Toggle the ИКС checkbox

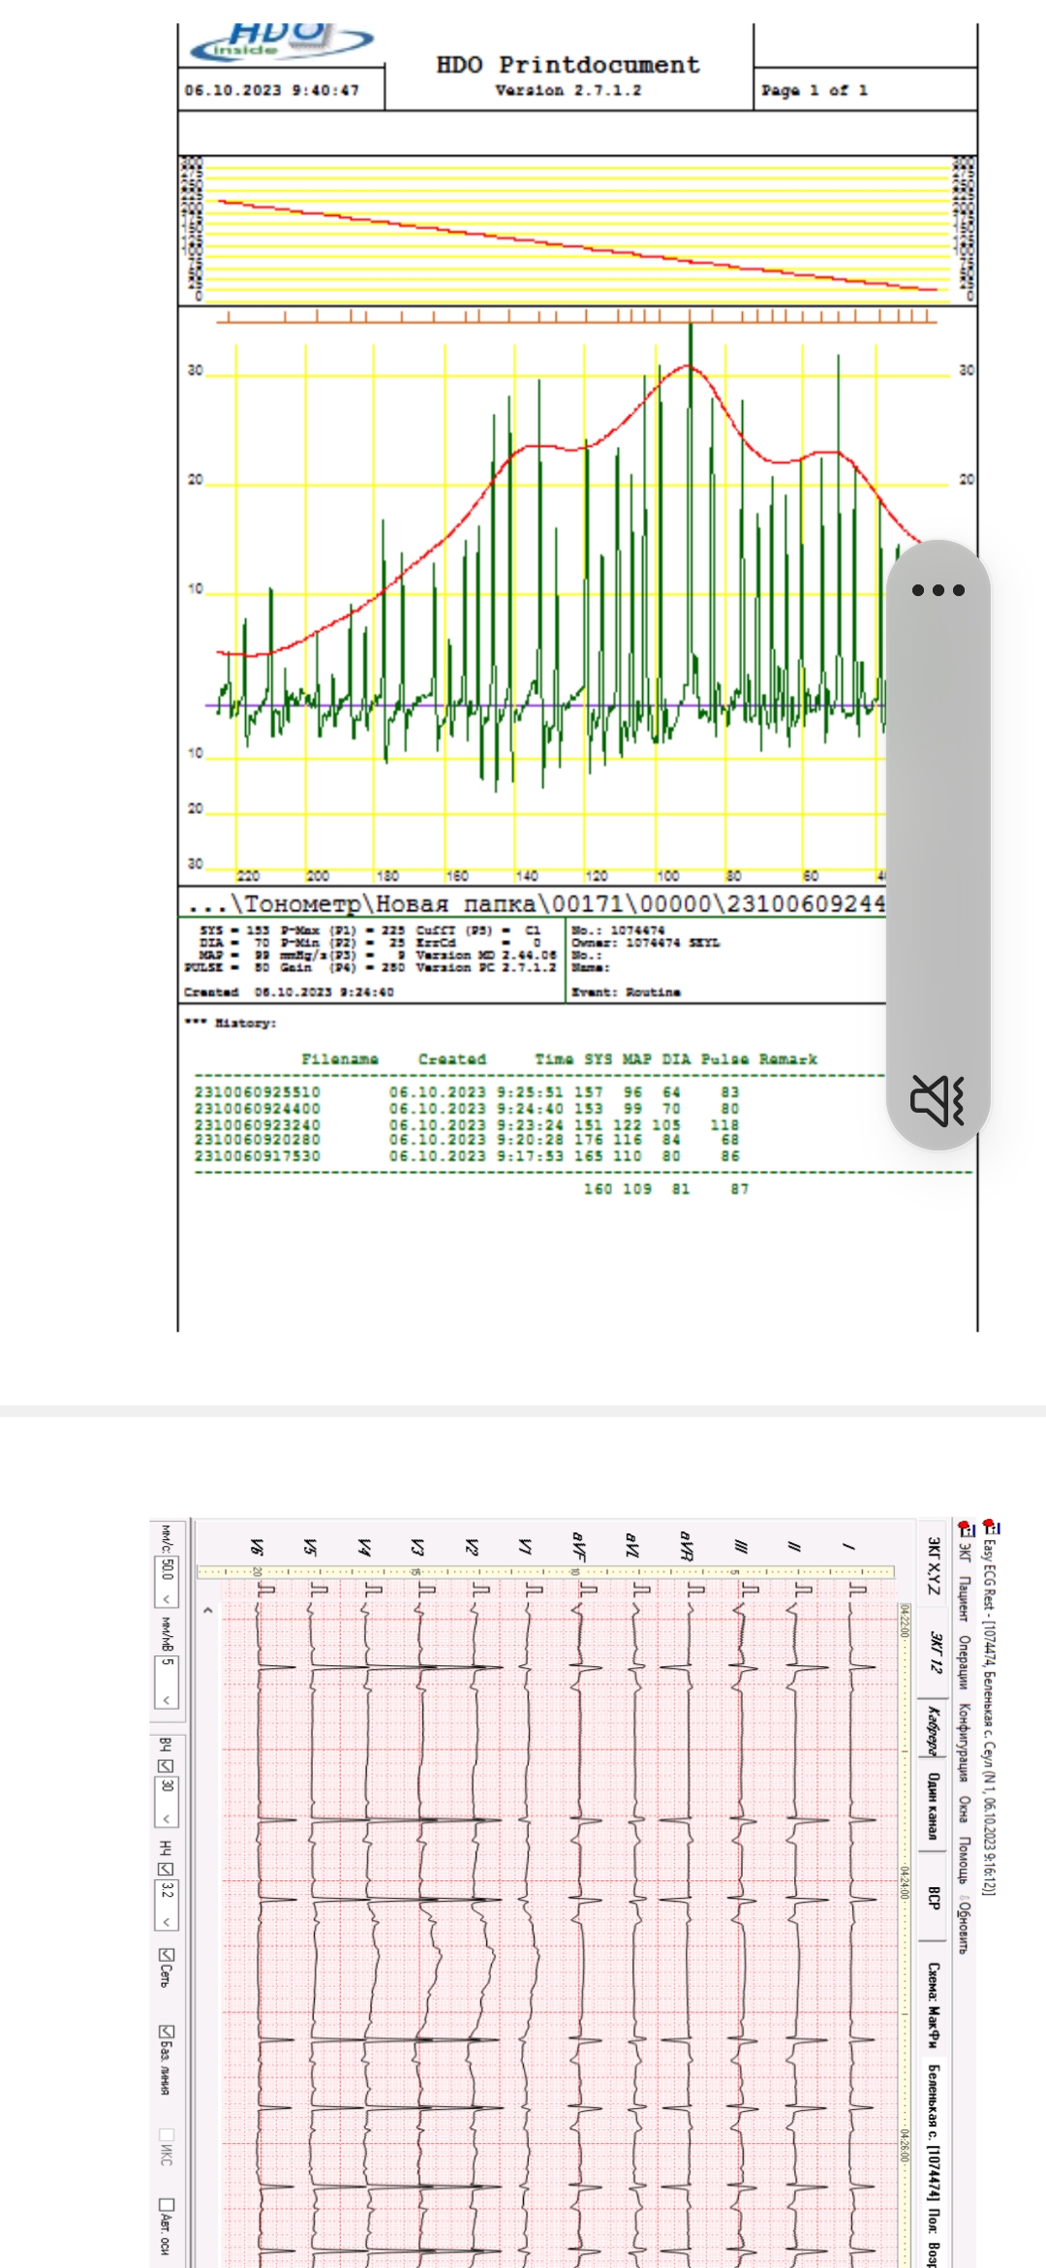point(166,2135)
